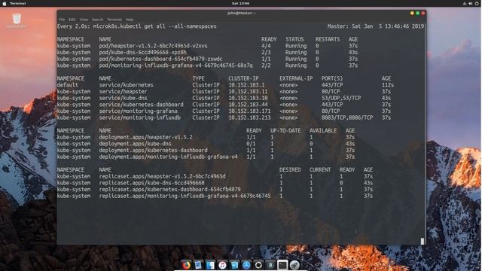Image resolution: width=482 pixels, height=271 pixels.
Task: Open the rocket Launchpad icon in dock
Action: pos(294,265)
